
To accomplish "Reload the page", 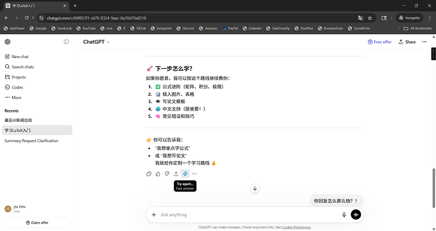I will click(27, 18).
